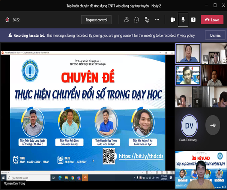Image resolution: width=227 pixels, height=190 pixels.
Task: Restore the PowerPoint Slide Show window
Action: coord(166,53)
